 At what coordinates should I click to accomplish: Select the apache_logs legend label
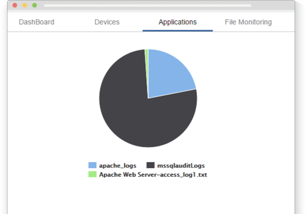click(118, 166)
